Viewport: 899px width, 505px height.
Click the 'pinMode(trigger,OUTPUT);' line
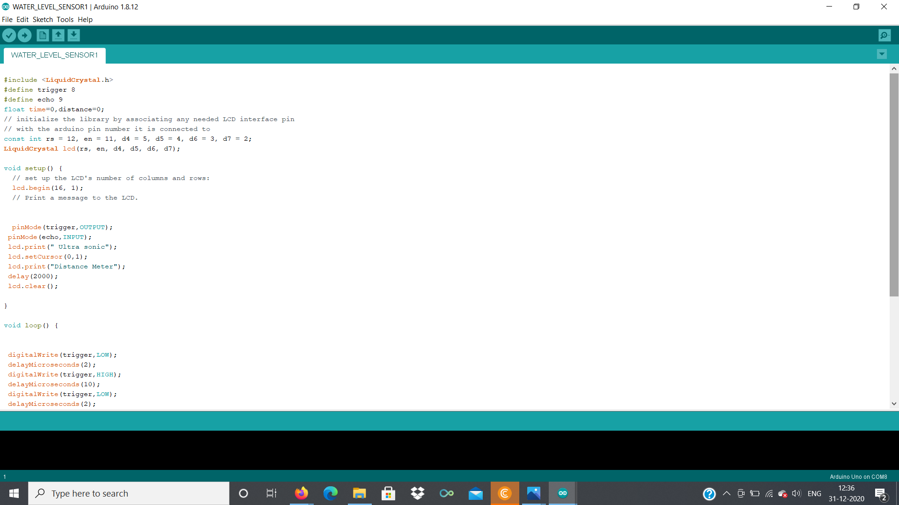coord(62,227)
